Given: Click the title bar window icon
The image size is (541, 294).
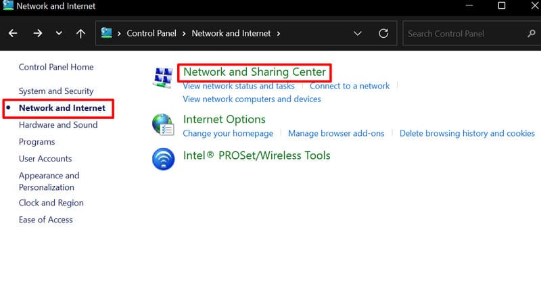Looking at the screenshot, I should tap(8, 5).
